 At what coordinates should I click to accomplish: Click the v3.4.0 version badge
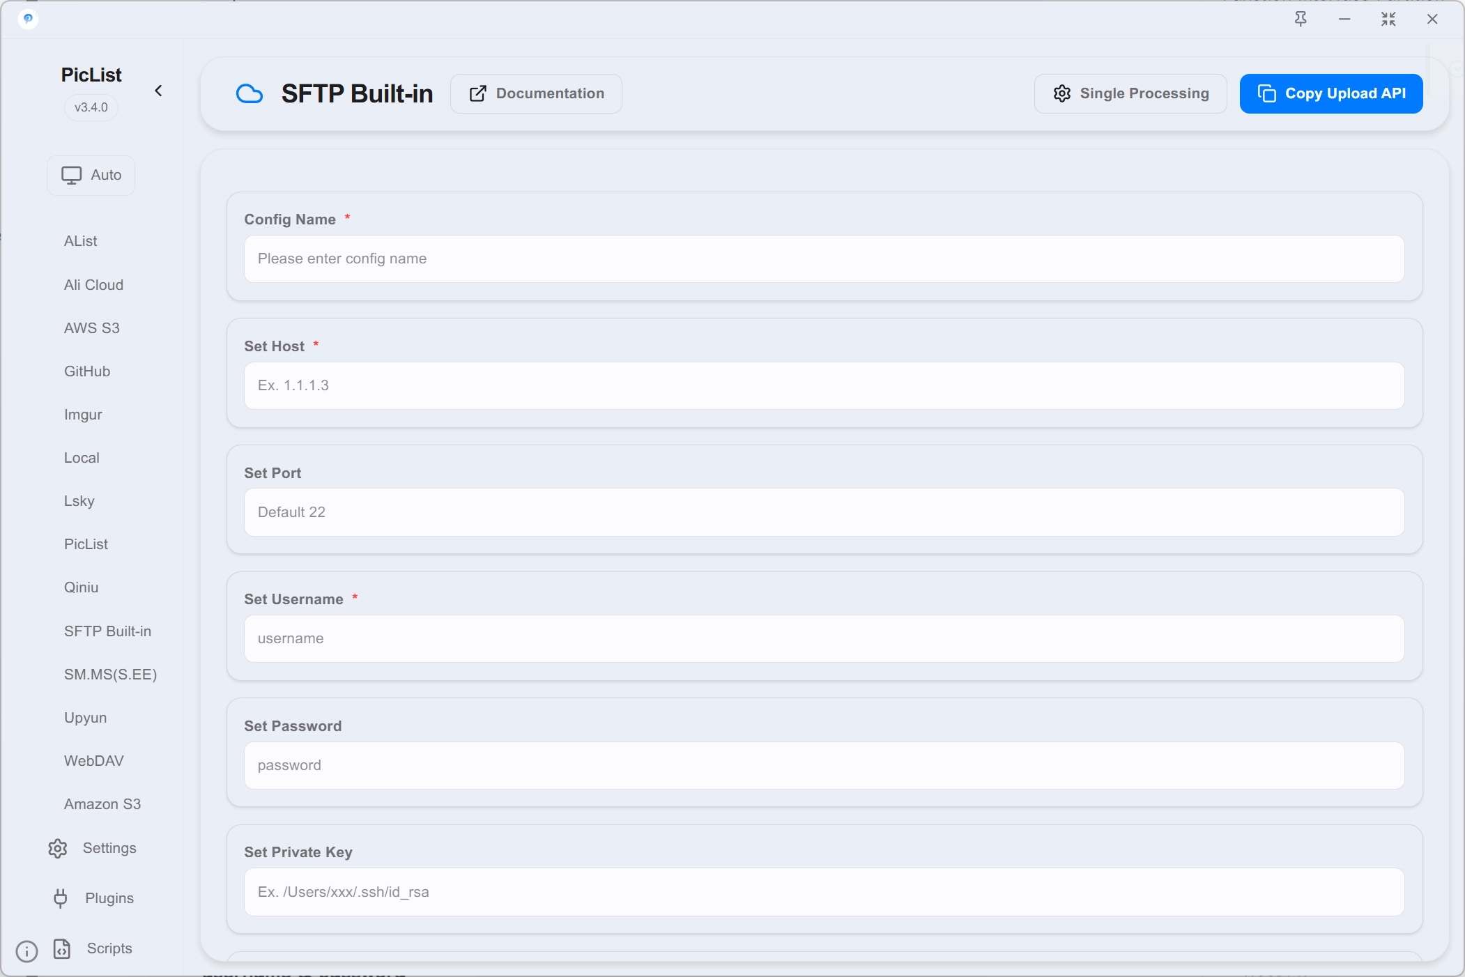pos(91,107)
